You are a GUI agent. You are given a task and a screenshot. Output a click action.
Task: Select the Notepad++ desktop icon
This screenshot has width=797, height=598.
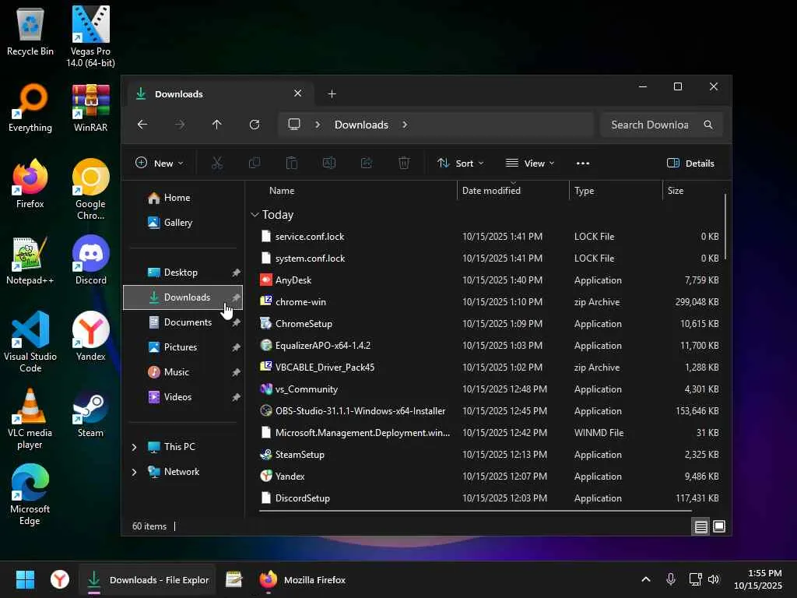30,260
